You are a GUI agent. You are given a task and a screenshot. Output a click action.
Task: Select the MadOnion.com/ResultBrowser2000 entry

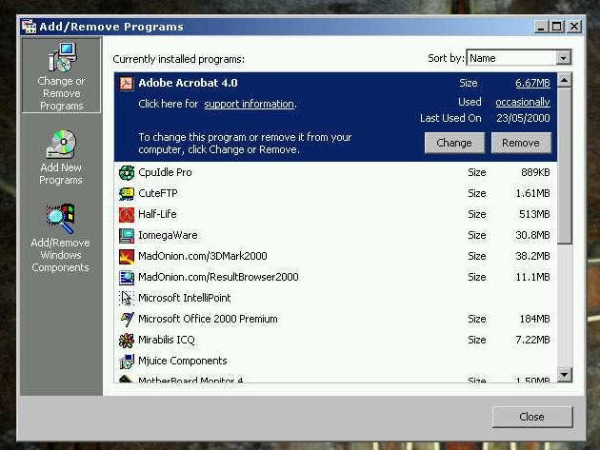click(335, 278)
